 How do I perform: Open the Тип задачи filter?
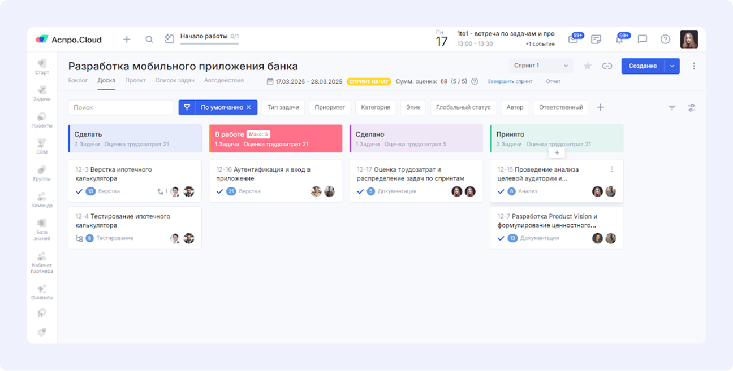pyautogui.click(x=283, y=107)
